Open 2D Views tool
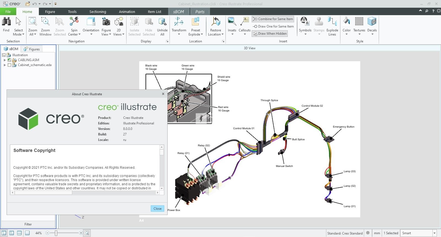Screen dimensions: 441x237 coord(119,26)
